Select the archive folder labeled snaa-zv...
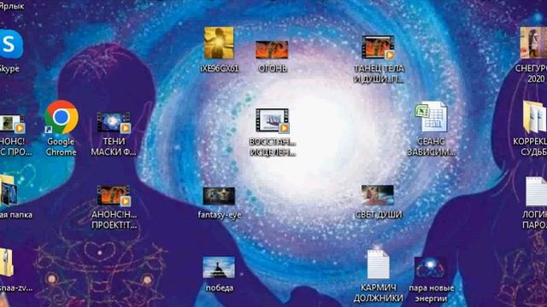The image size is (547, 307). click(7, 263)
